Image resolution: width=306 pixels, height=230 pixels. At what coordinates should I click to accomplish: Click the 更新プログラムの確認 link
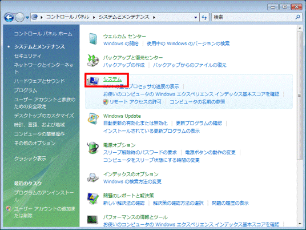pos(199,123)
